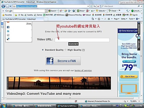
Task: Click the web search magnifier icon
Action: 139,6
